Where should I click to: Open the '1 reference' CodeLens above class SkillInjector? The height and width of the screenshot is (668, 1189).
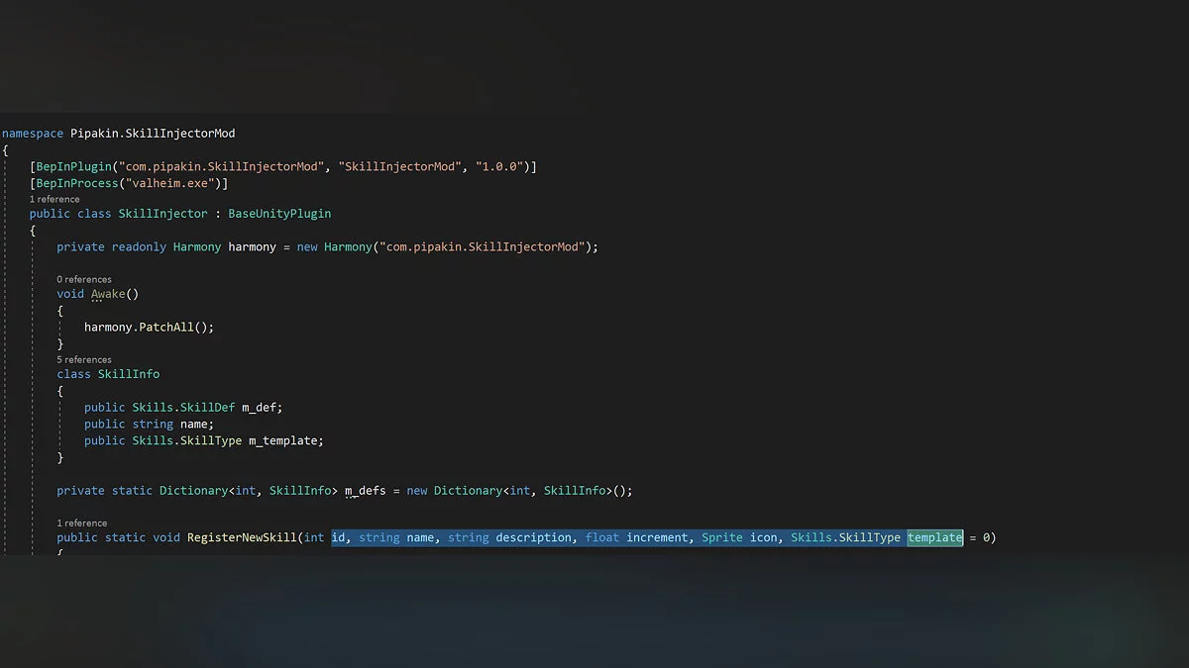[54, 199]
